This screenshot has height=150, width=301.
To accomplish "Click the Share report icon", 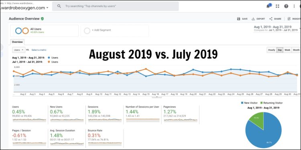I will tap(271, 19).
